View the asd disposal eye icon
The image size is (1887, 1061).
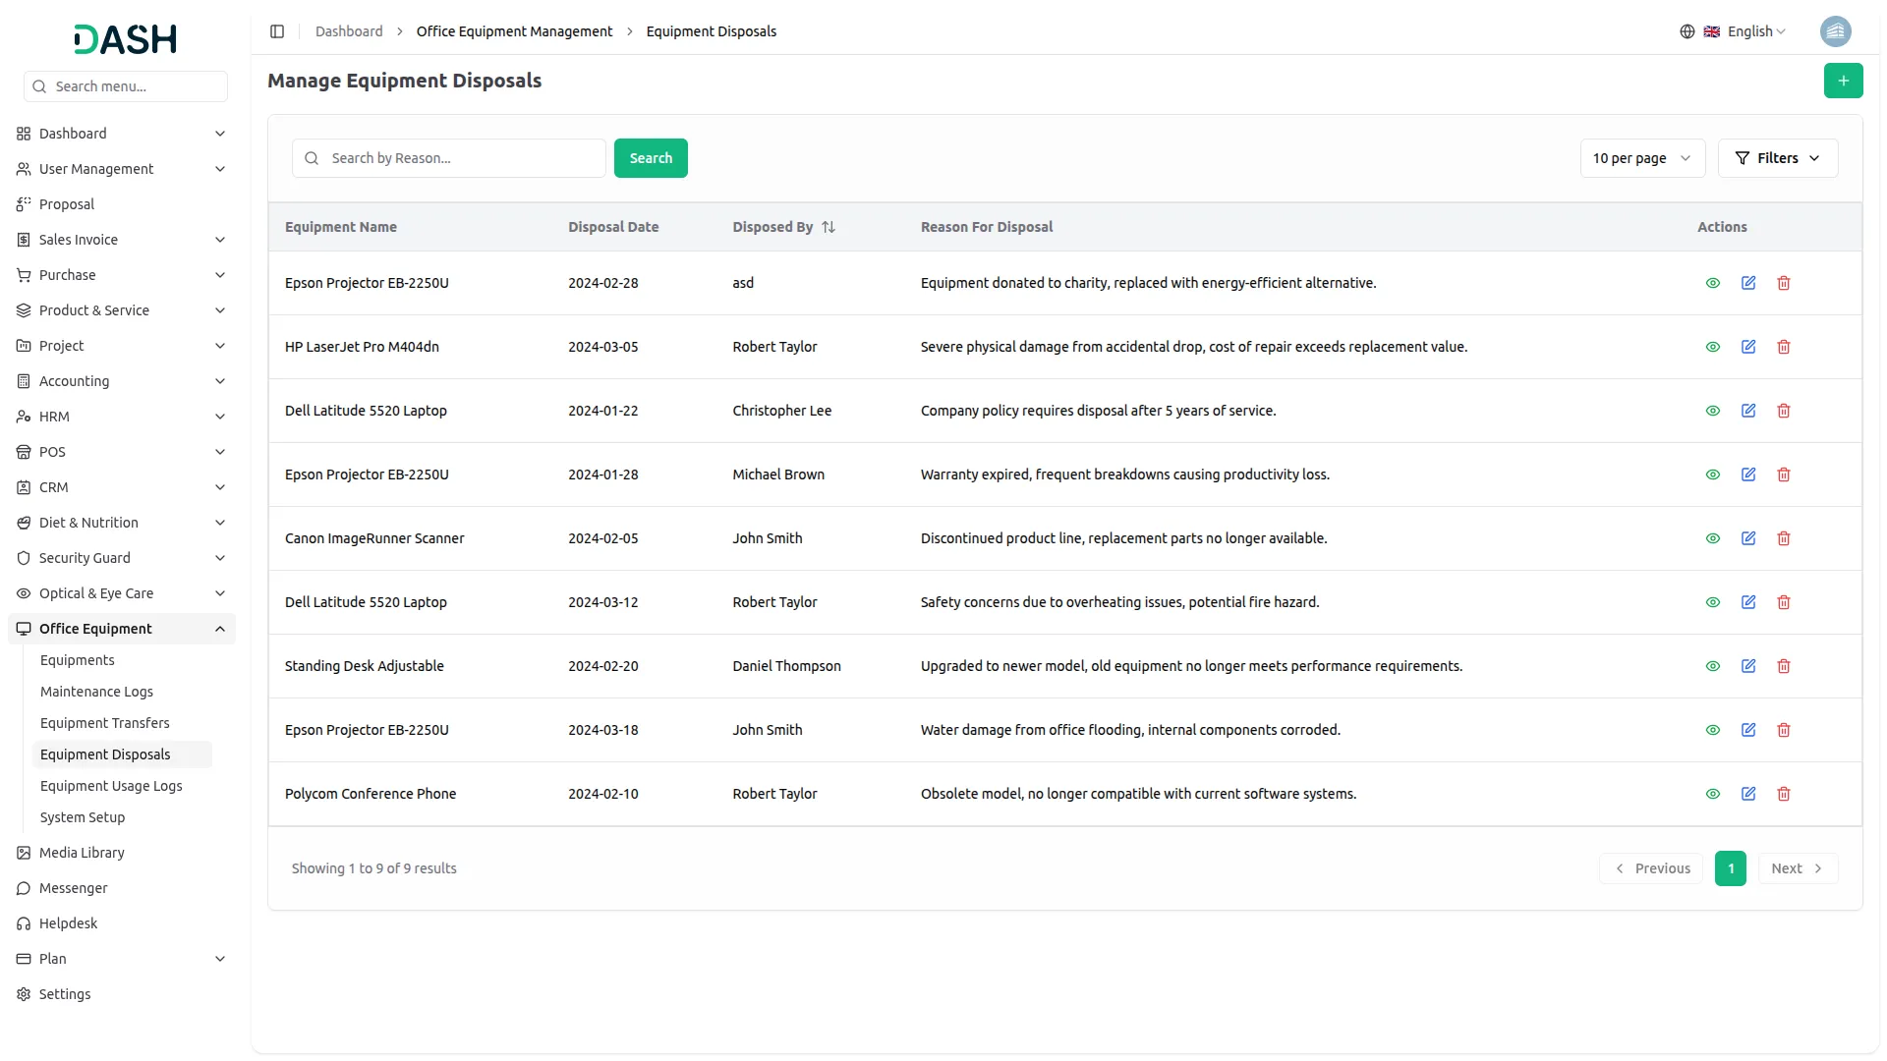[1712, 283]
